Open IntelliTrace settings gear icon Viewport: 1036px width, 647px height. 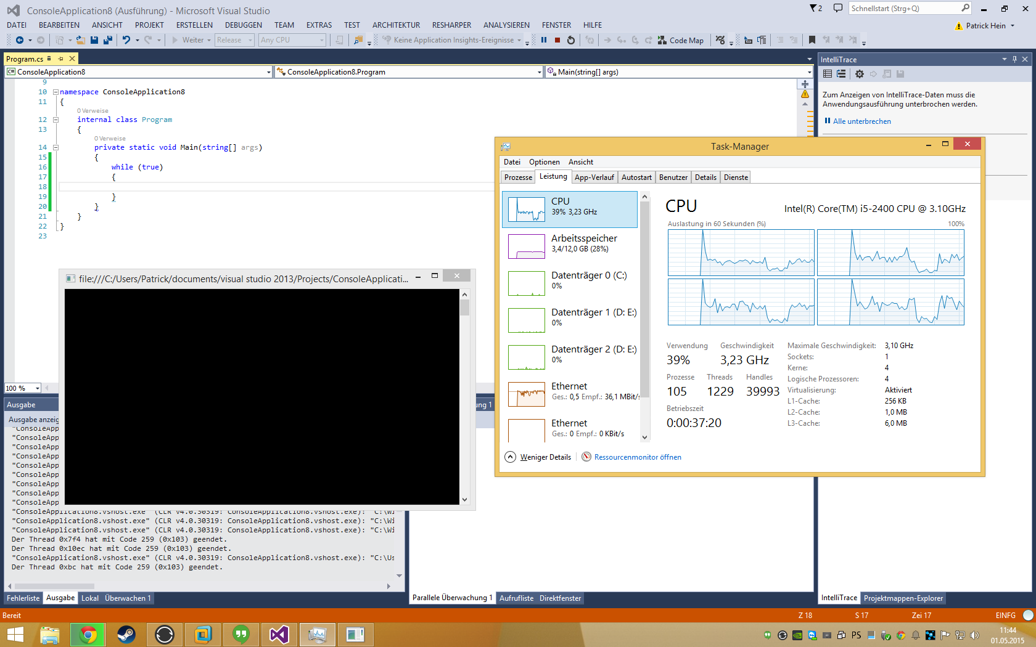[x=860, y=74]
